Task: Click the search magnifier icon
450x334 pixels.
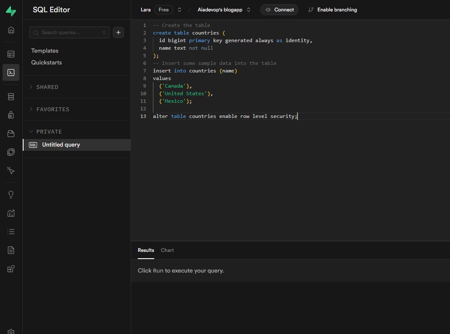Action: (36, 33)
